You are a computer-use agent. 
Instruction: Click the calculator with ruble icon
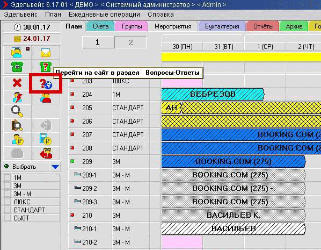pyautogui.click(x=46, y=139)
